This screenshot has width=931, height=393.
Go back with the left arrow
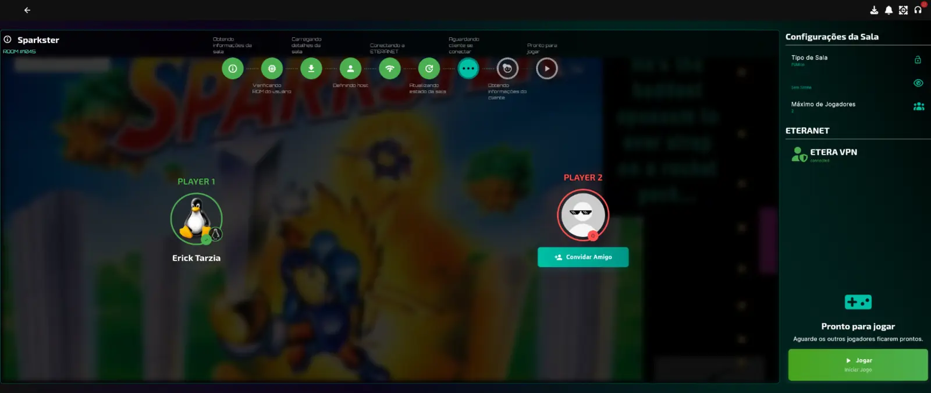click(27, 10)
